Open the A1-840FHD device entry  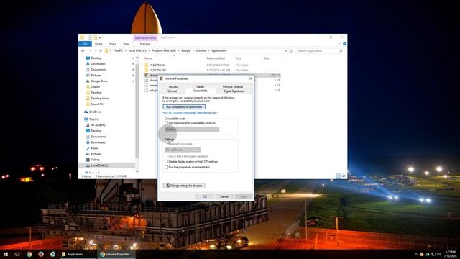(98, 125)
